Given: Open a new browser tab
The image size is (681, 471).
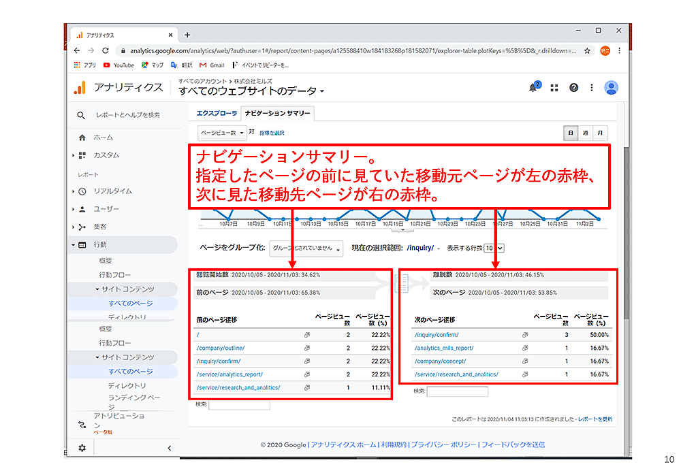Looking at the screenshot, I should point(187,35).
